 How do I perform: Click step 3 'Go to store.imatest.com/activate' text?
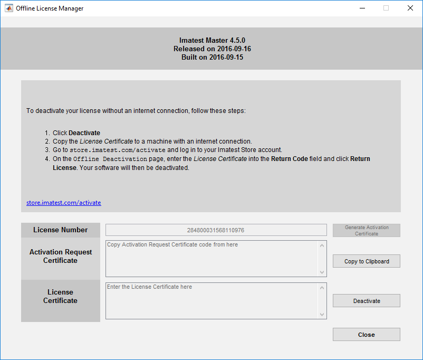coord(167,150)
